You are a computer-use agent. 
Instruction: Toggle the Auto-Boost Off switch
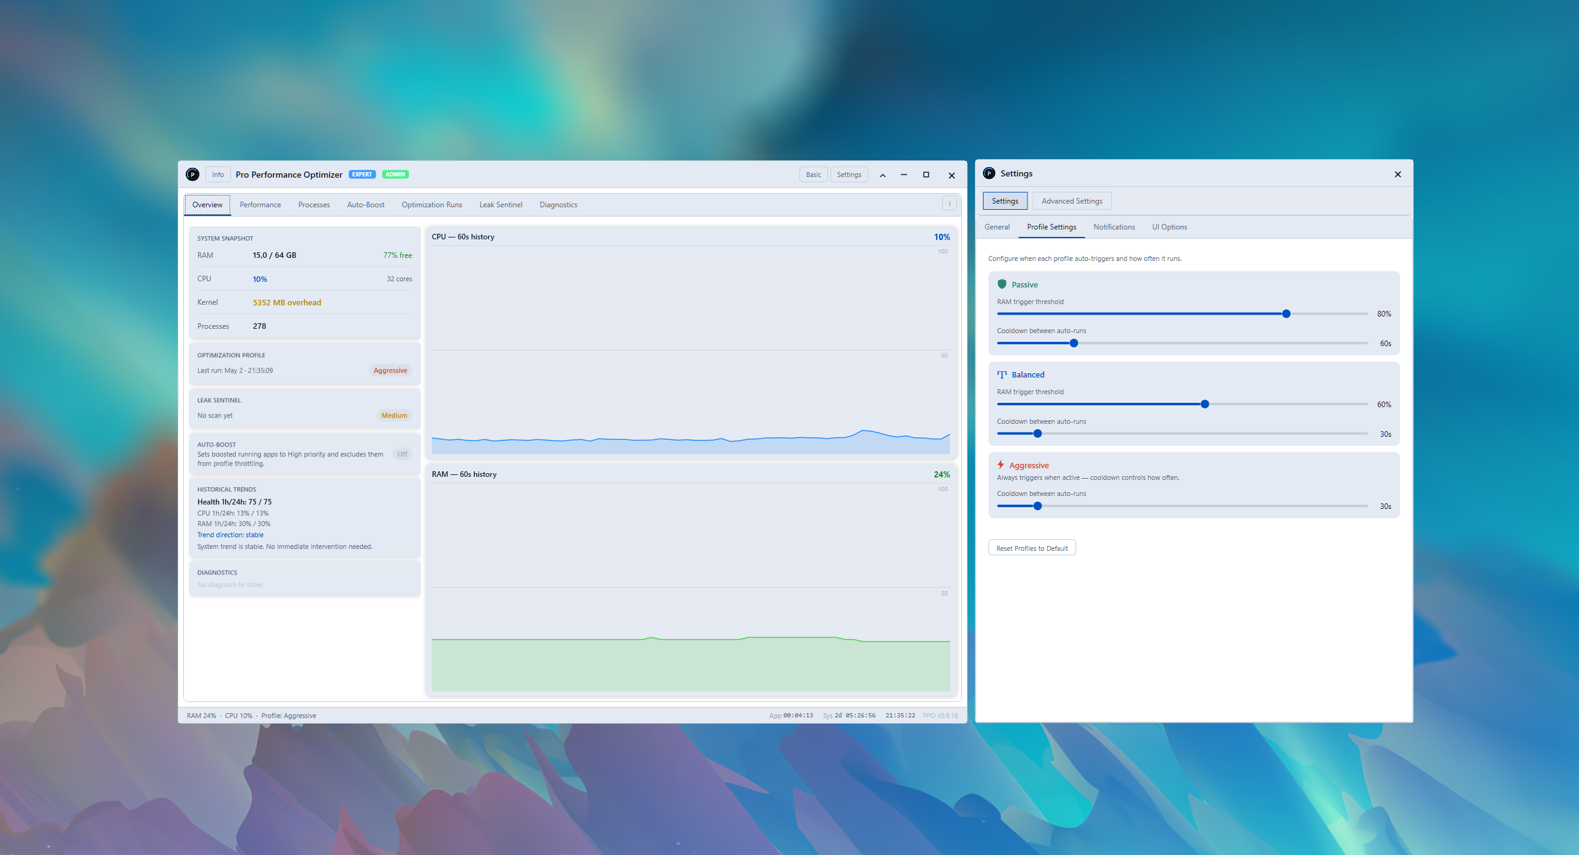(402, 454)
